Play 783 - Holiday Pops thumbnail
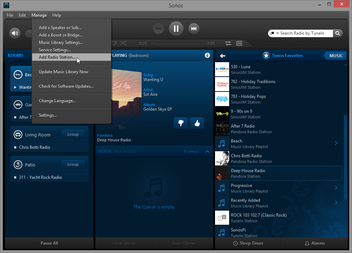 click(x=222, y=99)
